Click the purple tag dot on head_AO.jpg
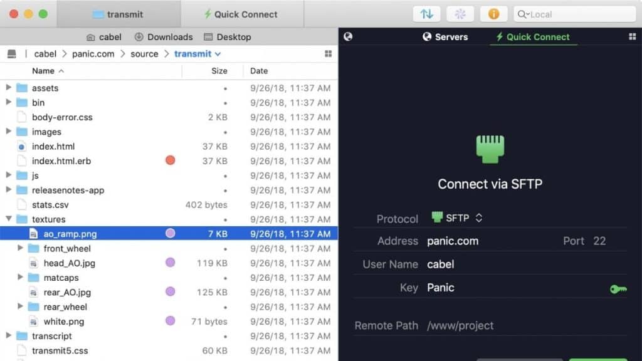This screenshot has height=361, width=642. coord(170,263)
